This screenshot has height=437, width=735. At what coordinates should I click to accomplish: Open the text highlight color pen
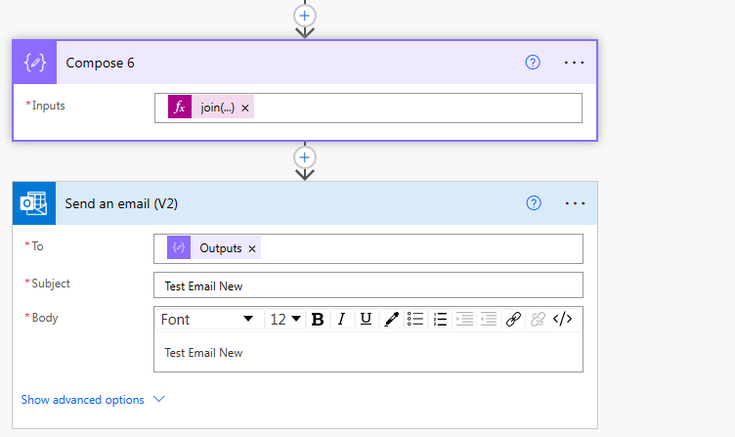click(x=391, y=320)
